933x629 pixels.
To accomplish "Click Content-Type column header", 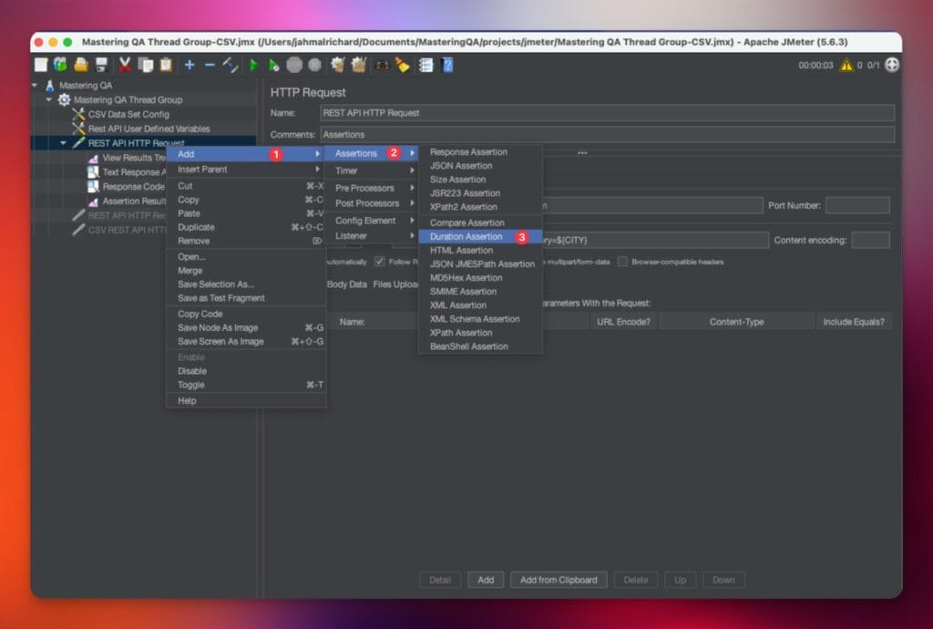I will (x=736, y=322).
